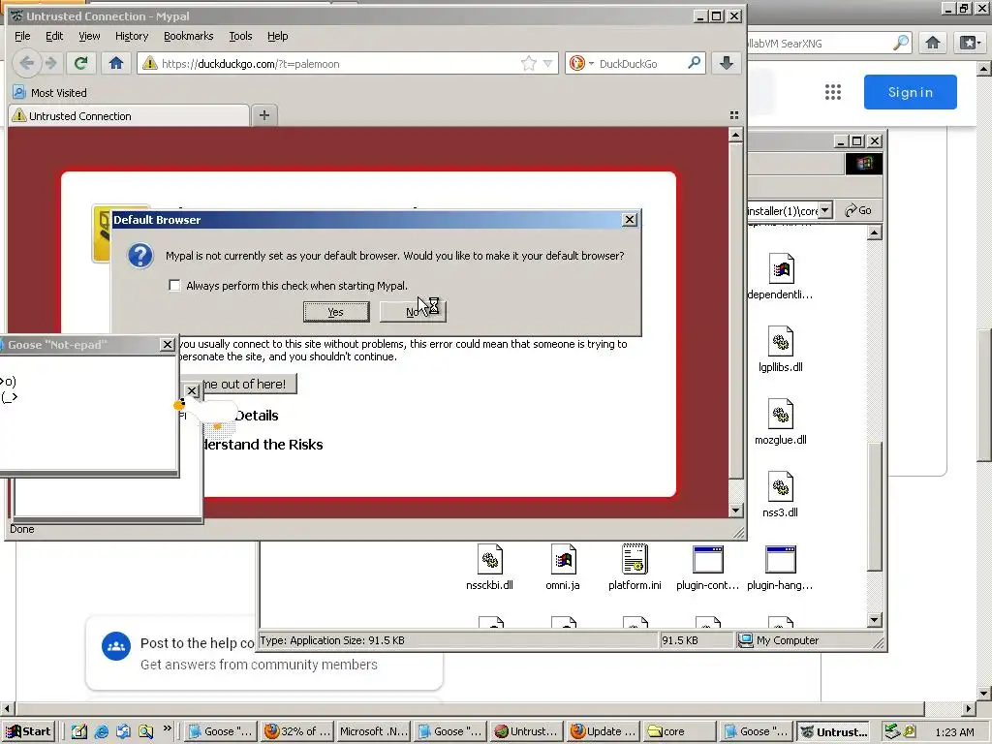Select the platform.ini file icon

[x=635, y=568]
